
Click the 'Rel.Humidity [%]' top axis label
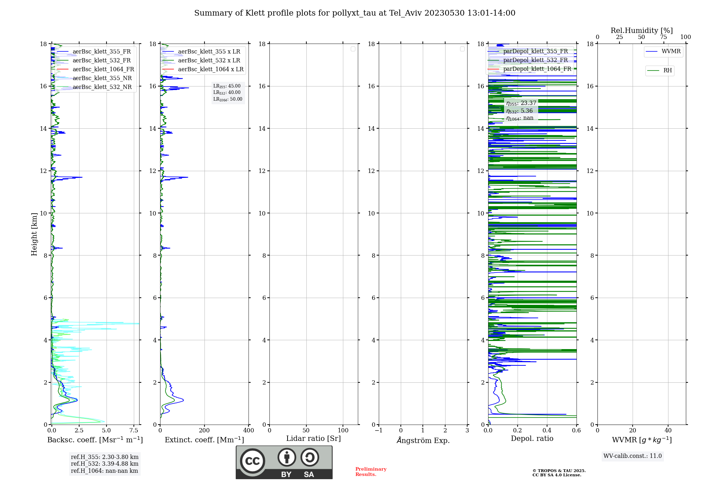[642, 31]
